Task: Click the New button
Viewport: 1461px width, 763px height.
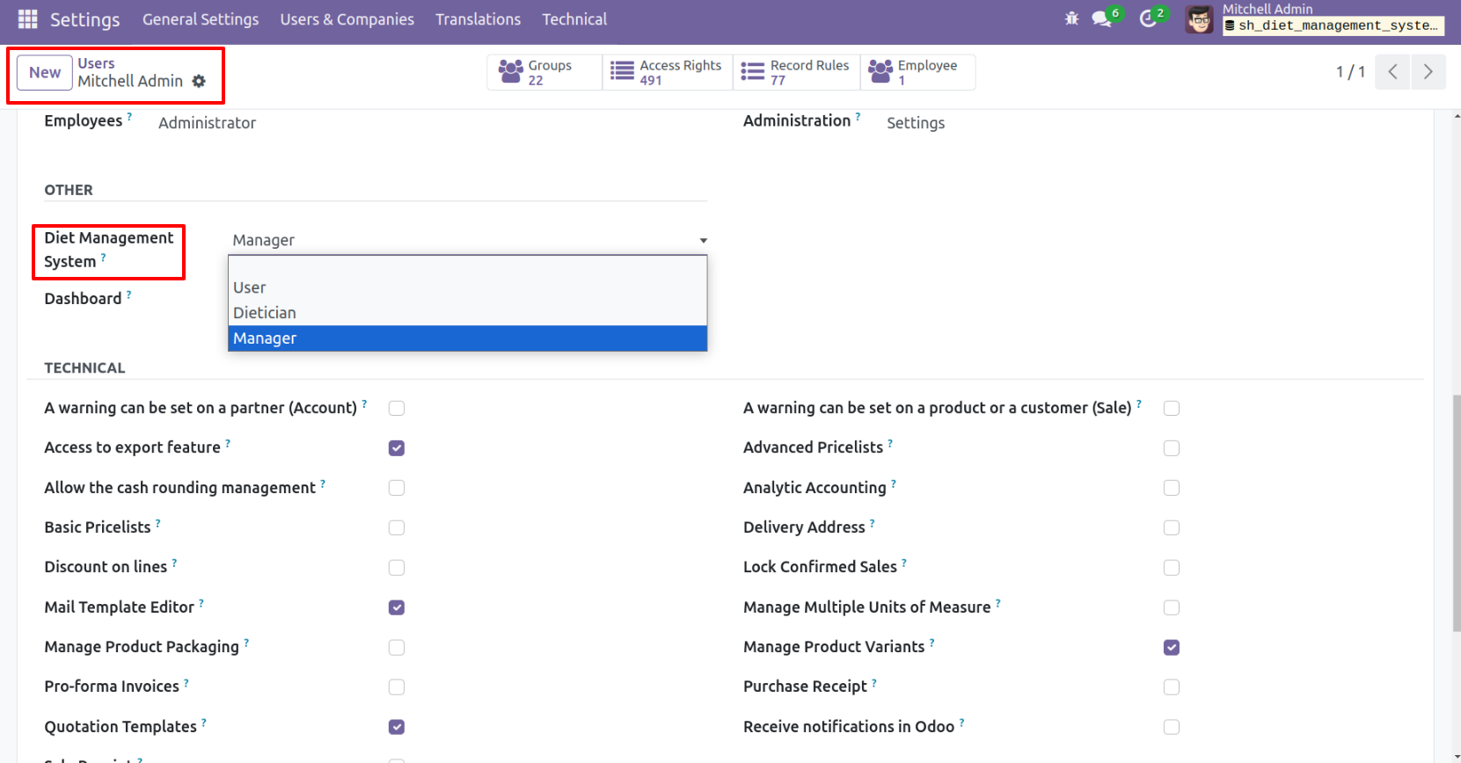Action: 45,73
